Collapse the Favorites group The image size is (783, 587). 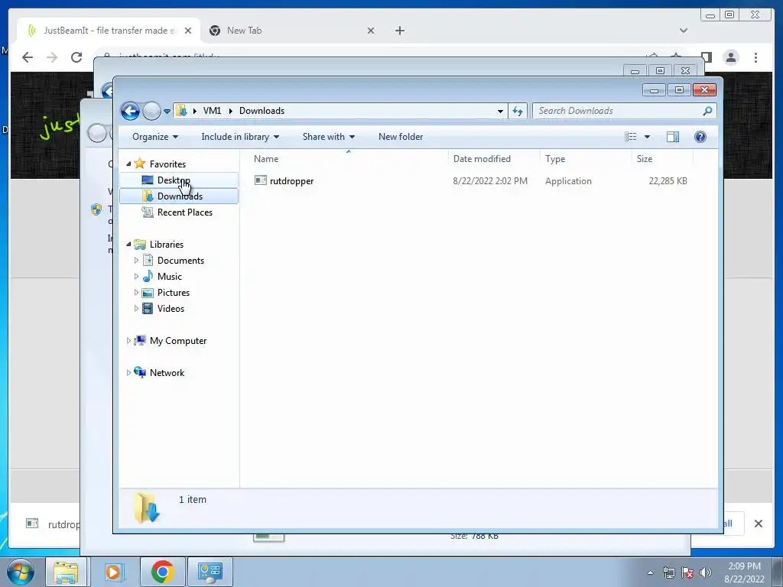tap(128, 164)
